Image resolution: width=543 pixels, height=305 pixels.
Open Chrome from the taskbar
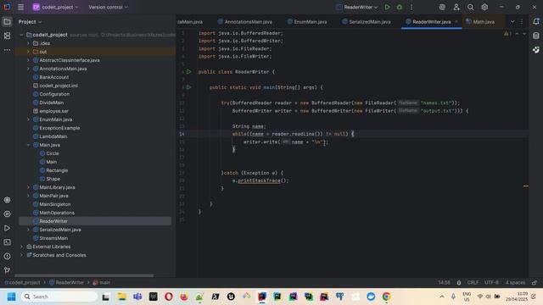[x=386, y=297]
